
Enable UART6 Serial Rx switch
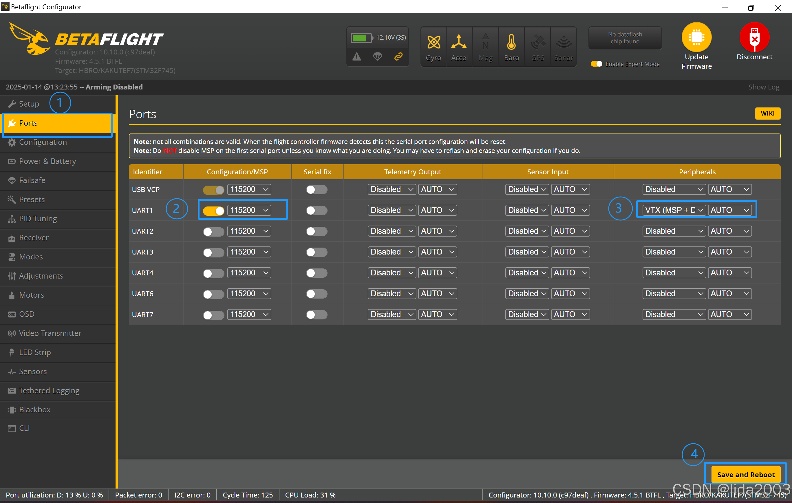pos(317,294)
